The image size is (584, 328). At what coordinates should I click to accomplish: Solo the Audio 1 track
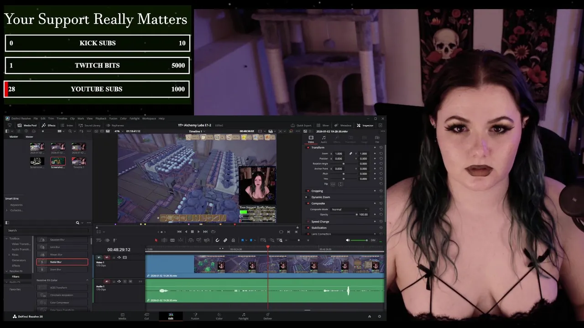click(x=125, y=281)
